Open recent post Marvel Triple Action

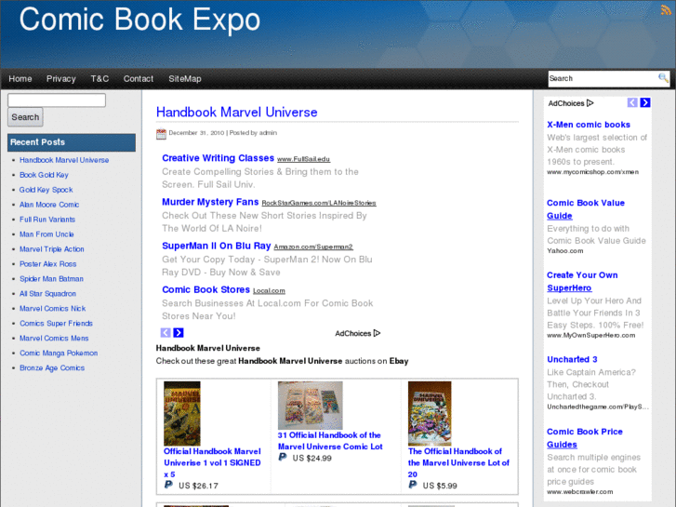coord(52,249)
